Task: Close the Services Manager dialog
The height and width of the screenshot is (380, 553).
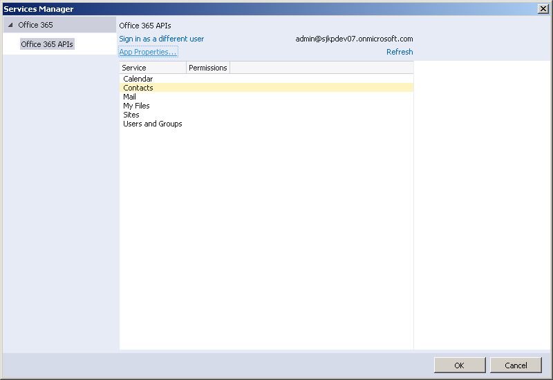Action: (543, 8)
